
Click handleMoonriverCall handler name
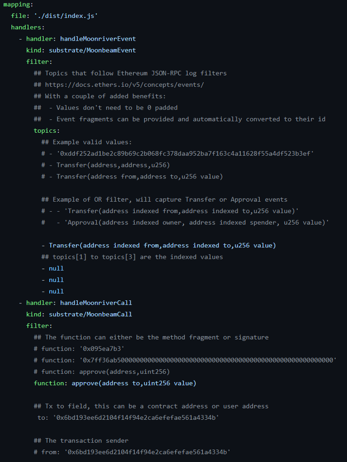coord(96,302)
